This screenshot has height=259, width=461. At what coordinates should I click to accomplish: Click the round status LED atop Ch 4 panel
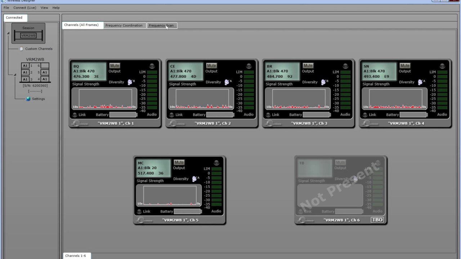click(x=442, y=66)
